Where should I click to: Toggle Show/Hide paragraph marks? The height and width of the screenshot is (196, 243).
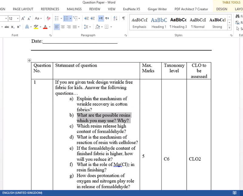tap(124, 19)
